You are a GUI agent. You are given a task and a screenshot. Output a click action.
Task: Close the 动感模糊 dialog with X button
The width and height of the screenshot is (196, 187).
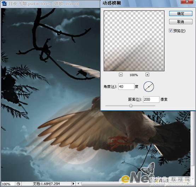187,2
